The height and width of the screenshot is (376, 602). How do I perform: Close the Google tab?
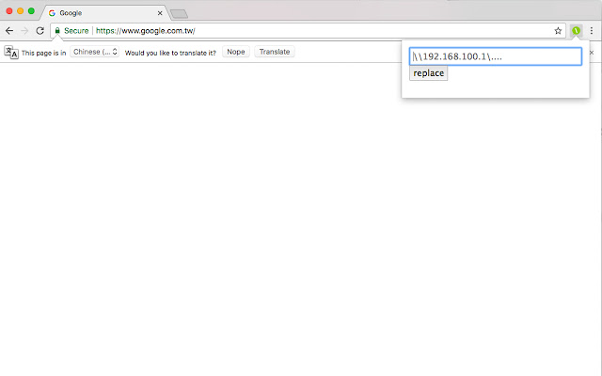pos(160,13)
